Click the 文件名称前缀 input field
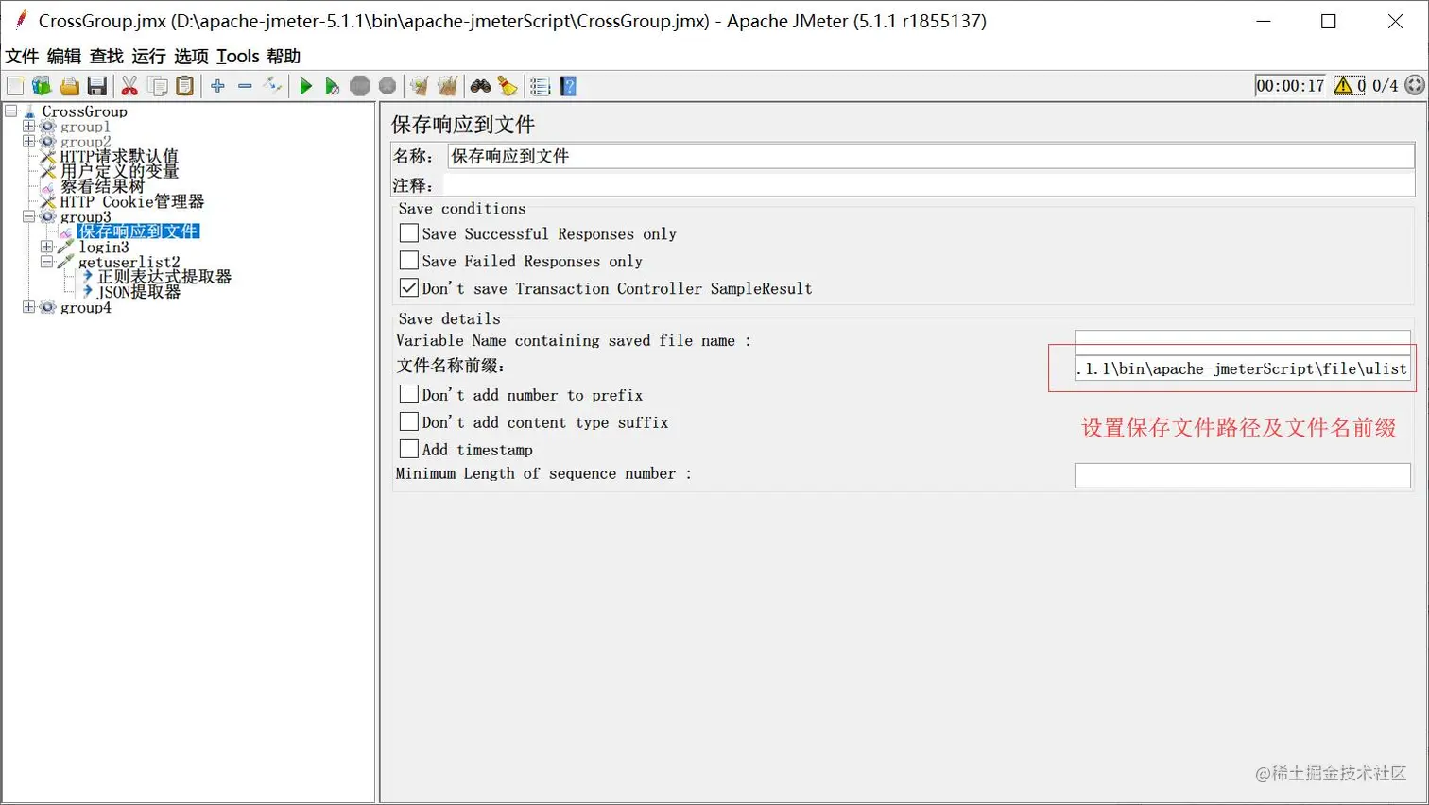Image resolution: width=1429 pixels, height=805 pixels. click(1241, 368)
